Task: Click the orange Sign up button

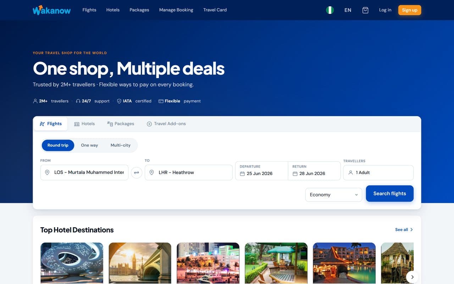Action: (x=410, y=10)
